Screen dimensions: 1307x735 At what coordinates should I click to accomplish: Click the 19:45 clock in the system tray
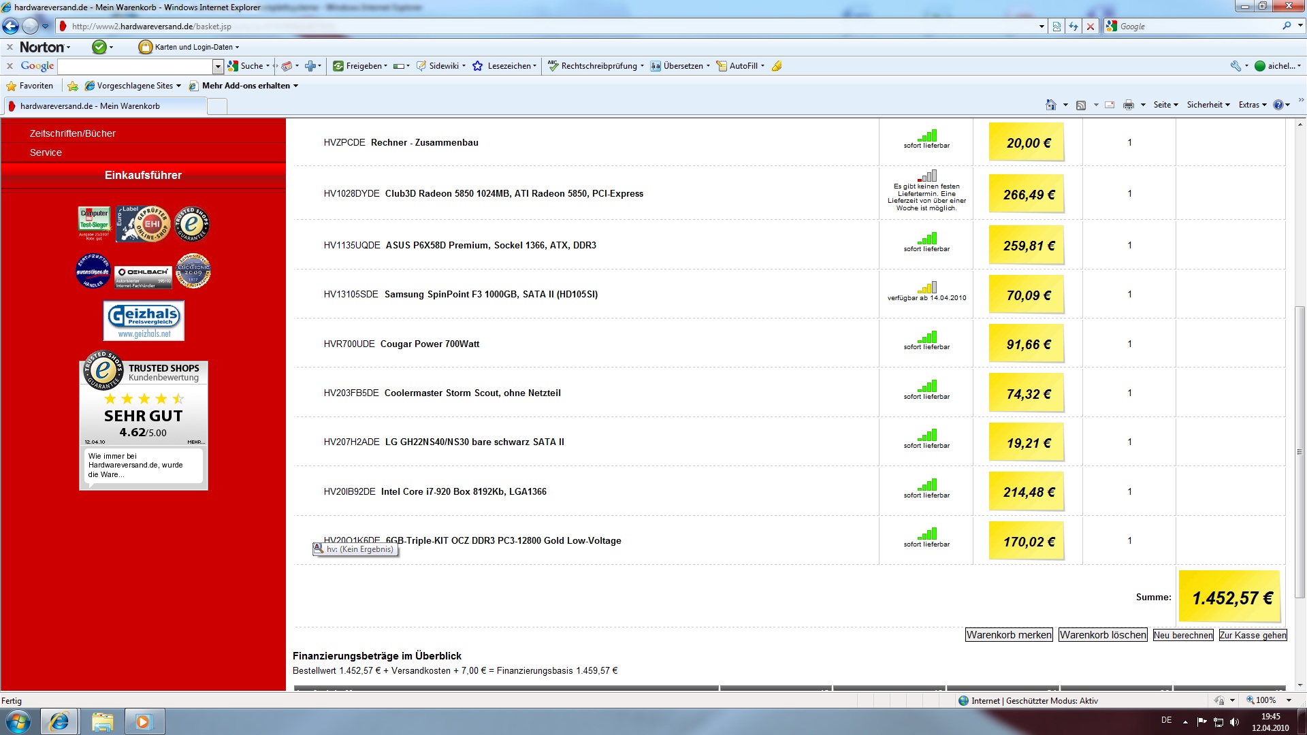(1270, 717)
